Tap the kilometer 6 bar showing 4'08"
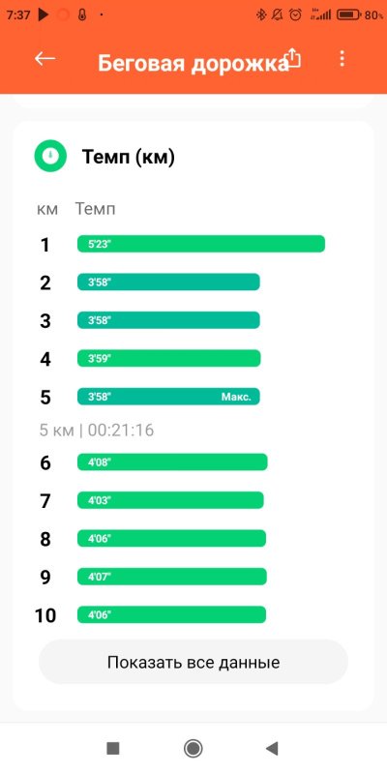The height and width of the screenshot is (774, 387). [x=172, y=462]
